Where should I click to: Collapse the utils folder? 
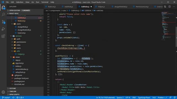click(x=18, y=51)
